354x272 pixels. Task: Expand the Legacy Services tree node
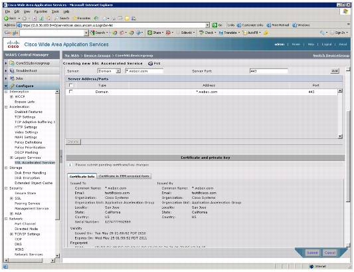click(x=11, y=158)
